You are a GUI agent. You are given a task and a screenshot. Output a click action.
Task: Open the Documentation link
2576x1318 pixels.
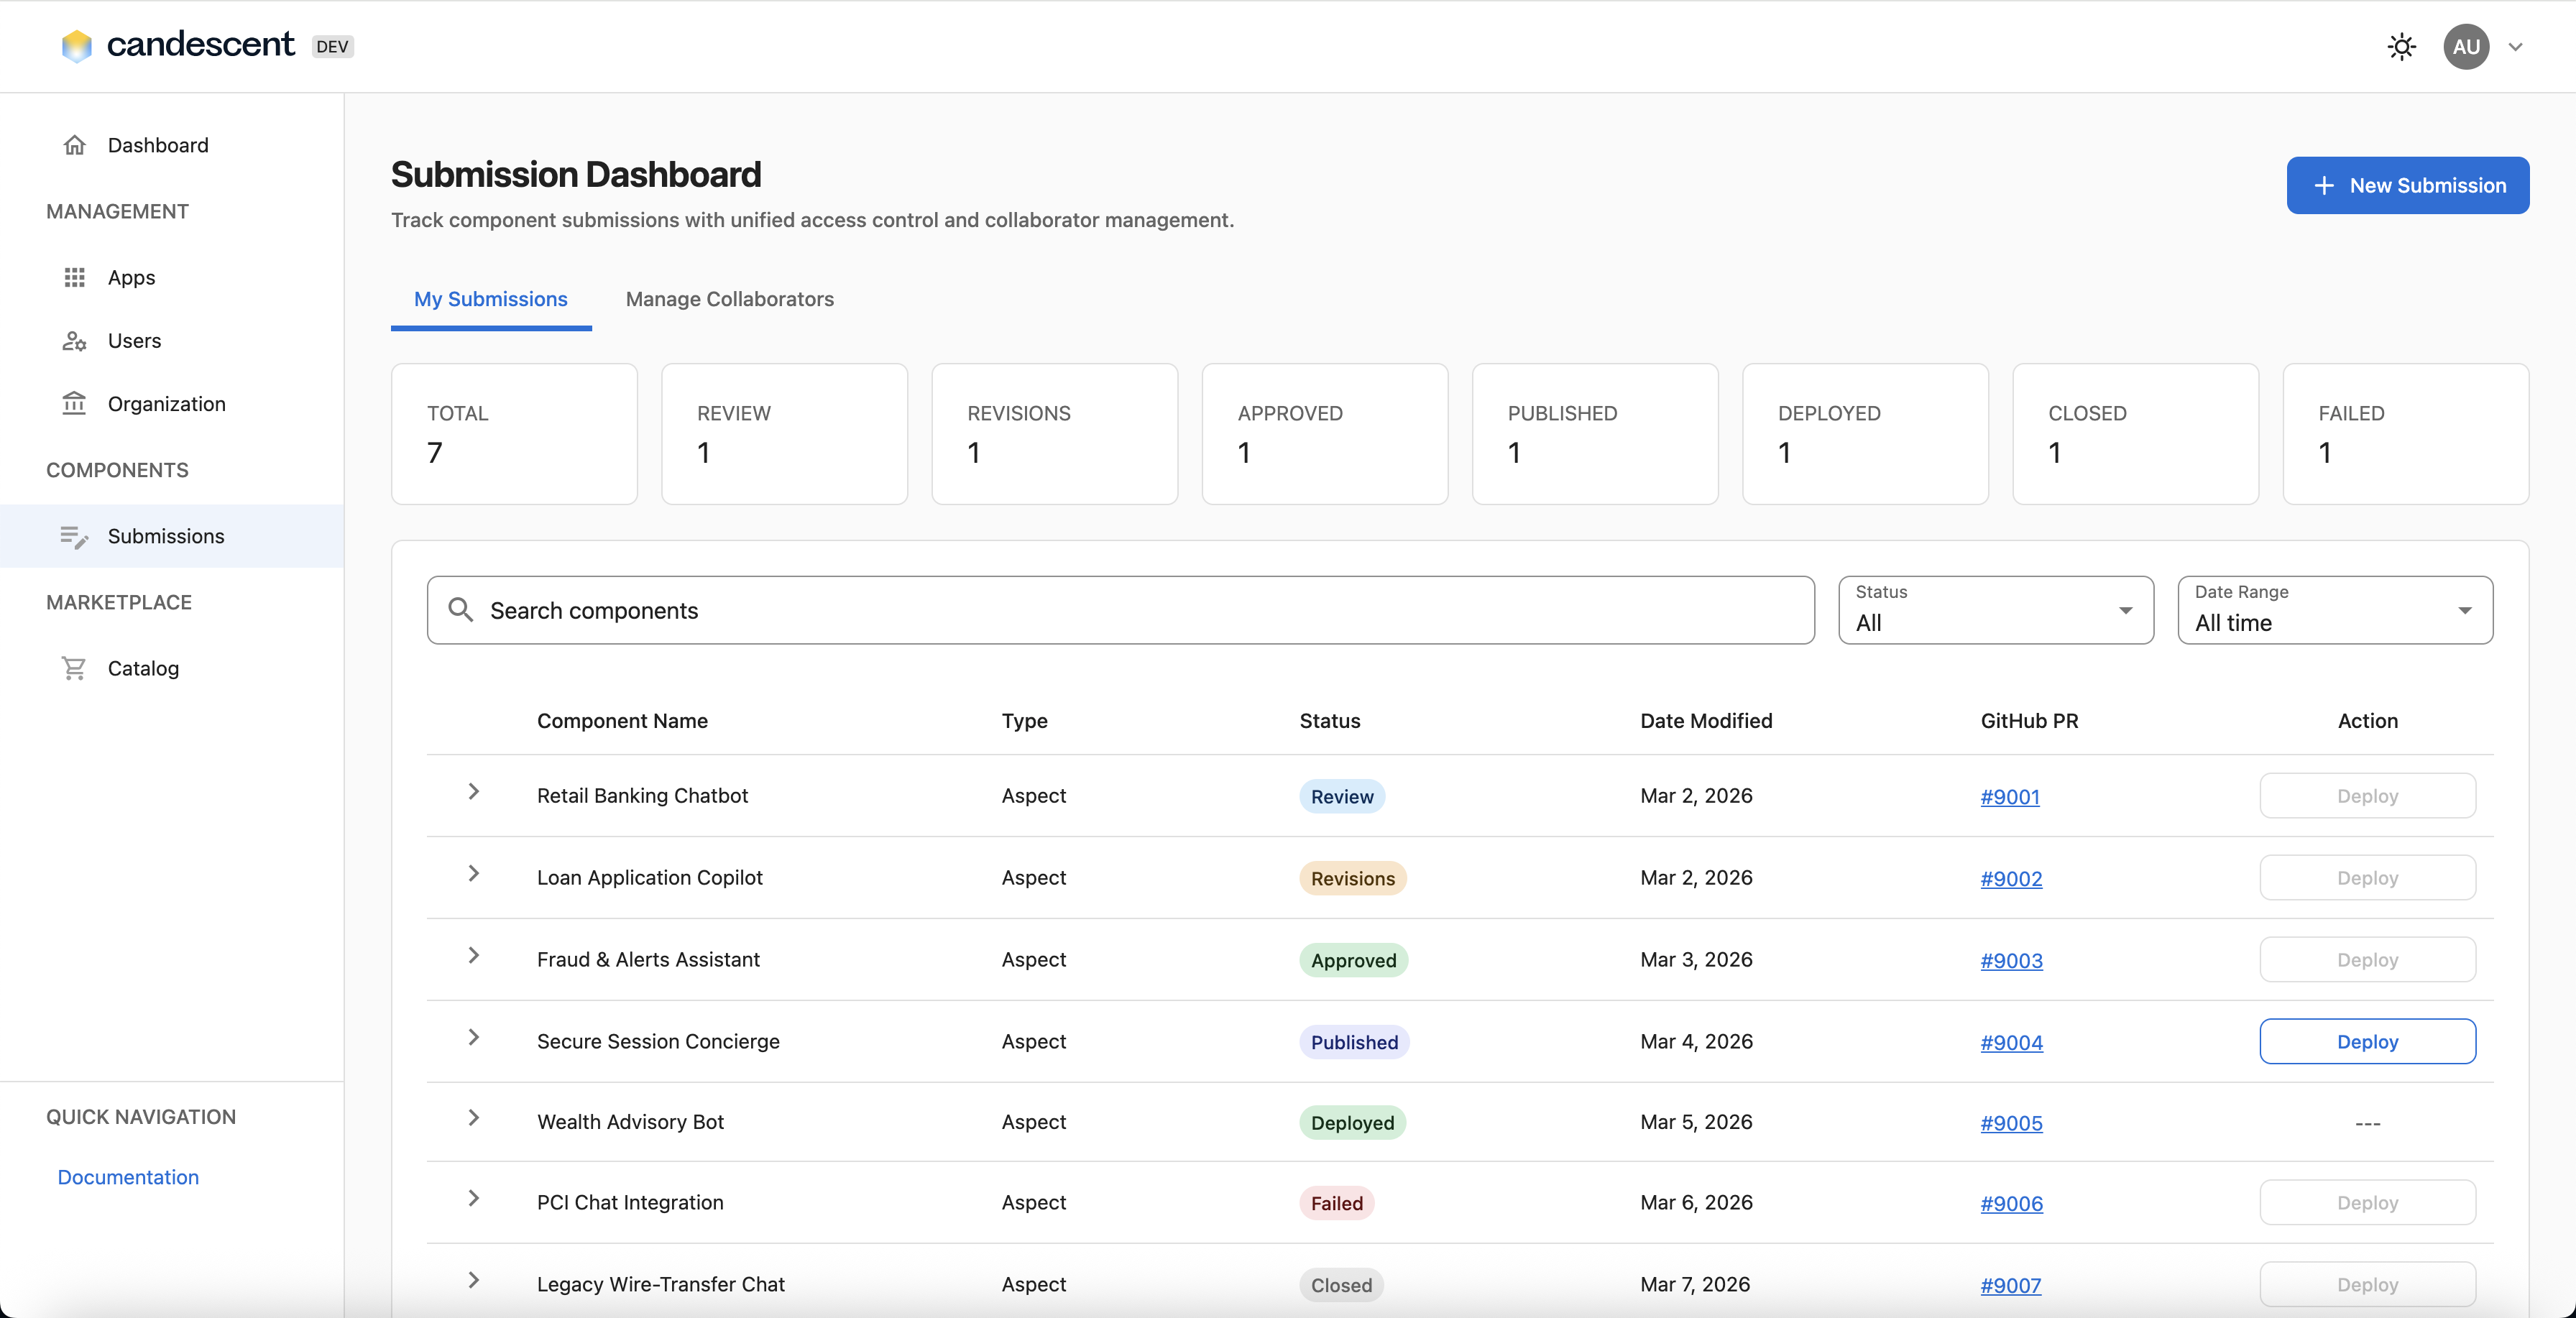(127, 1177)
